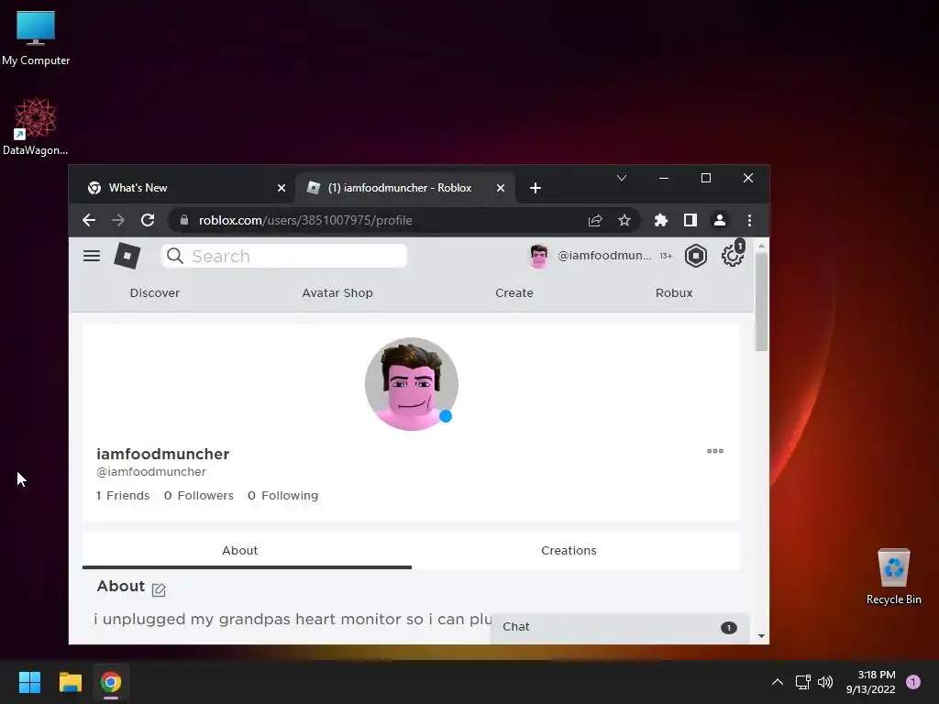Select the My Computer desktop icon
The width and height of the screenshot is (939, 704).
pyautogui.click(x=36, y=38)
